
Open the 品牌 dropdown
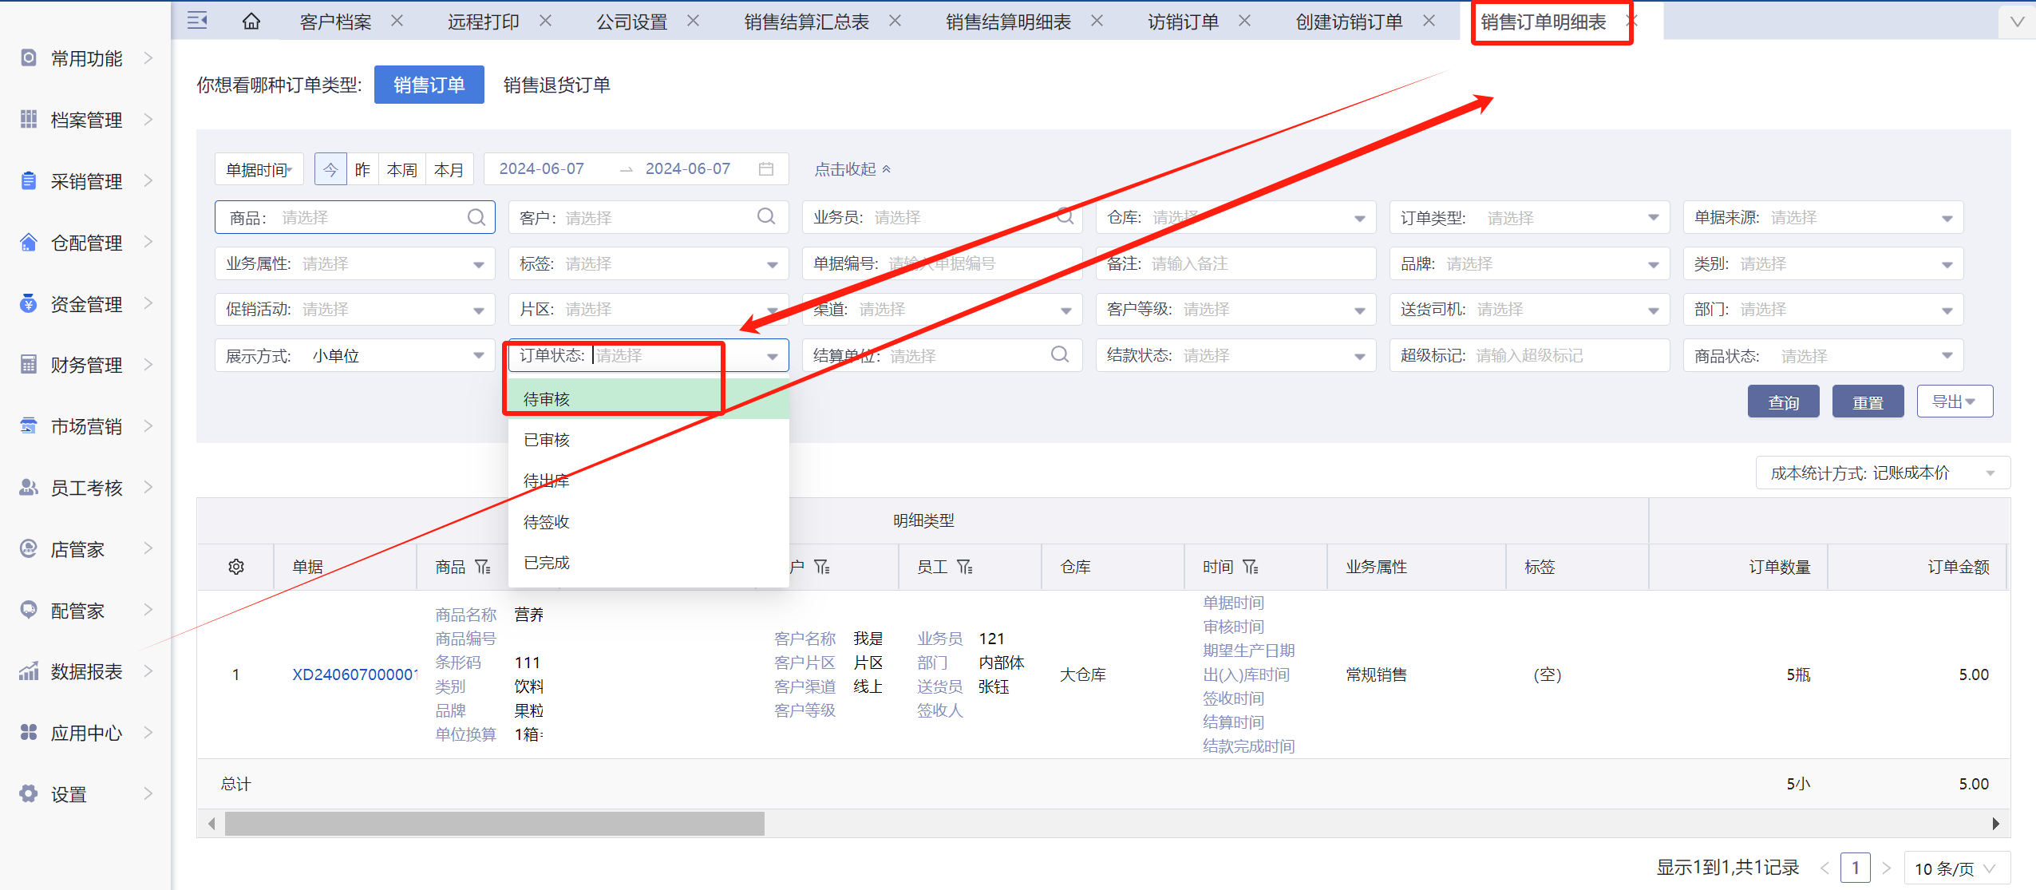(1530, 263)
